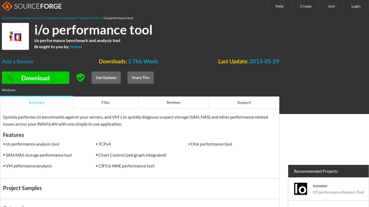Screen dimensions: 369x207
Task: Click the i/o performance tool project icon
Action: tap(15, 36)
